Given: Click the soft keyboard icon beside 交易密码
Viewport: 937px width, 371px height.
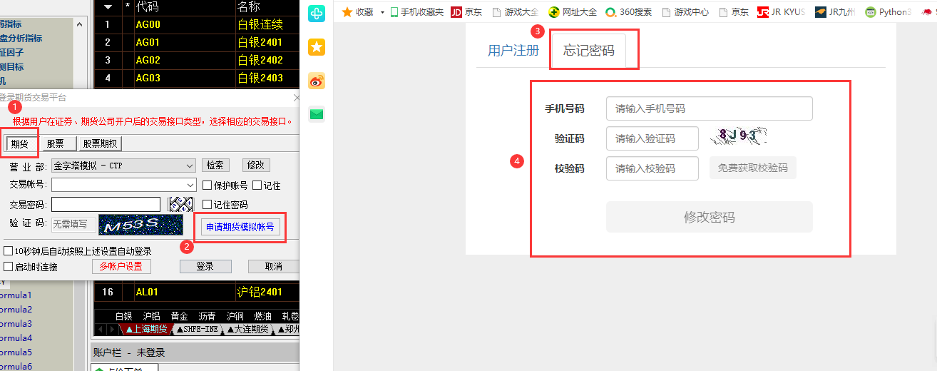Looking at the screenshot, I should 180,204.
